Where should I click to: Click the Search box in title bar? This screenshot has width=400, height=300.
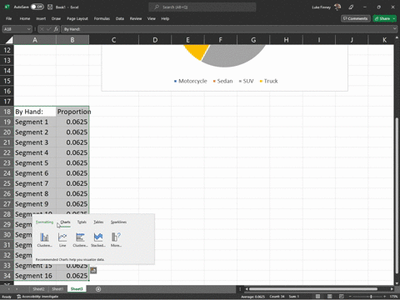202,7
